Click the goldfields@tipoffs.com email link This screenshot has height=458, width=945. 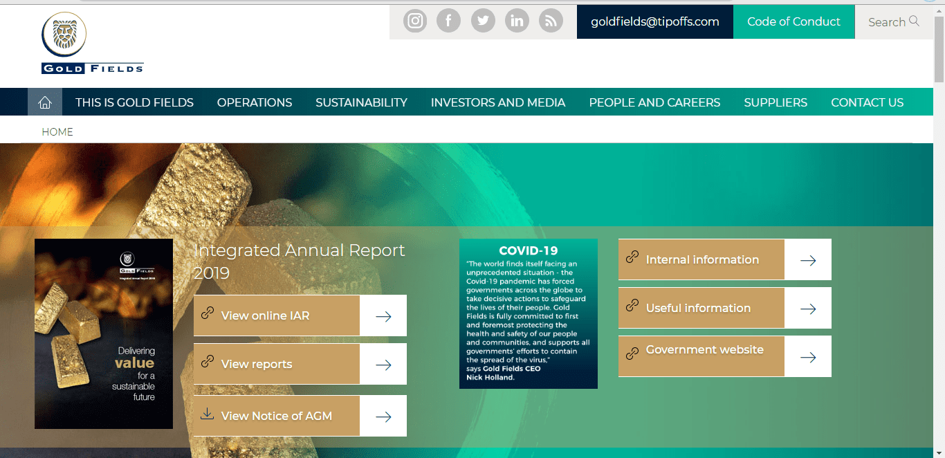[x=655, y=21]
